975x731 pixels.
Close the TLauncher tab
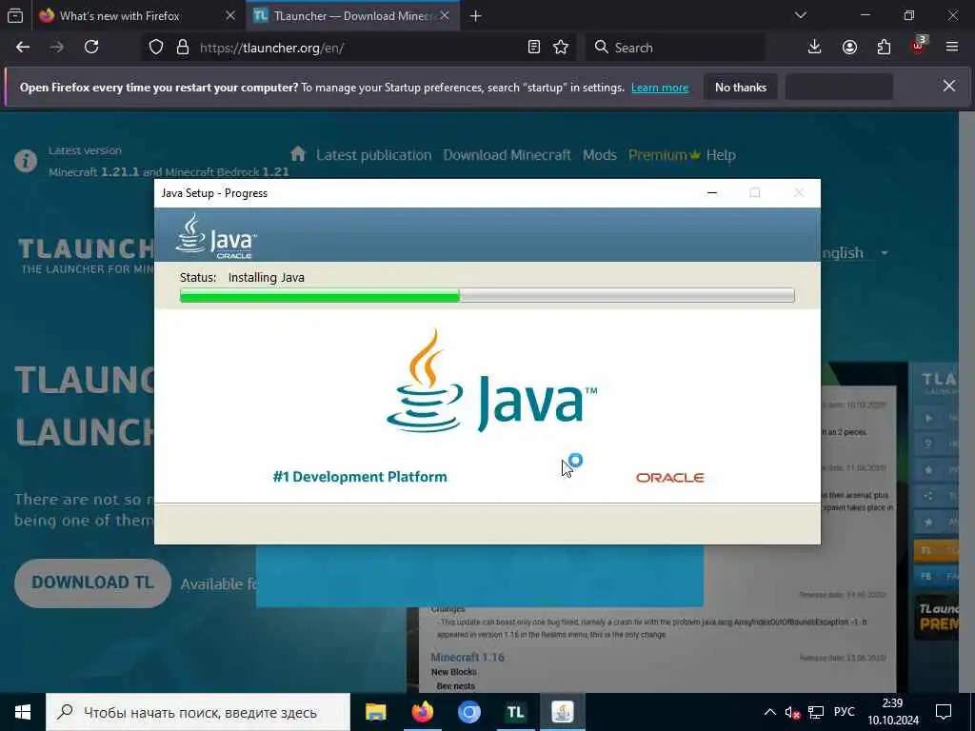click(445, 15)
